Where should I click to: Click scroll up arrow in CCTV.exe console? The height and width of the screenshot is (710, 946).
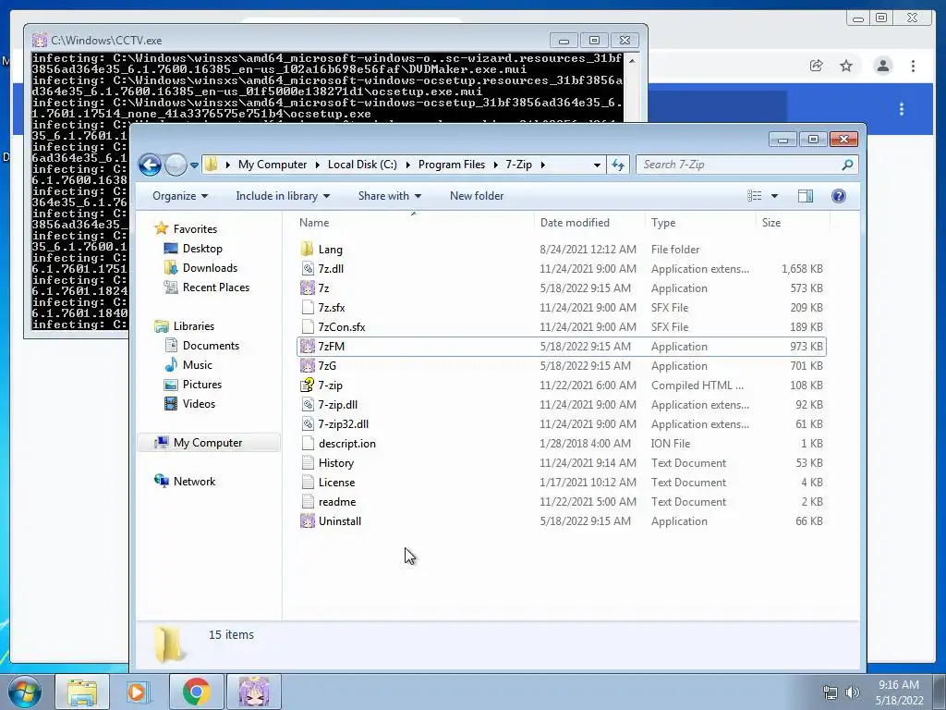(x=632, y=61)
